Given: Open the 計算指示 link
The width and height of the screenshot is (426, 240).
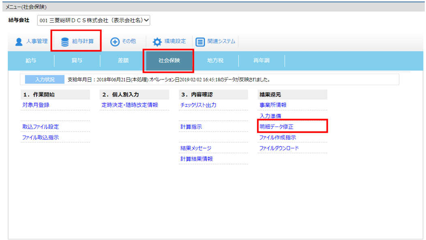Looking at the screenshot, I should pos(191,127).
